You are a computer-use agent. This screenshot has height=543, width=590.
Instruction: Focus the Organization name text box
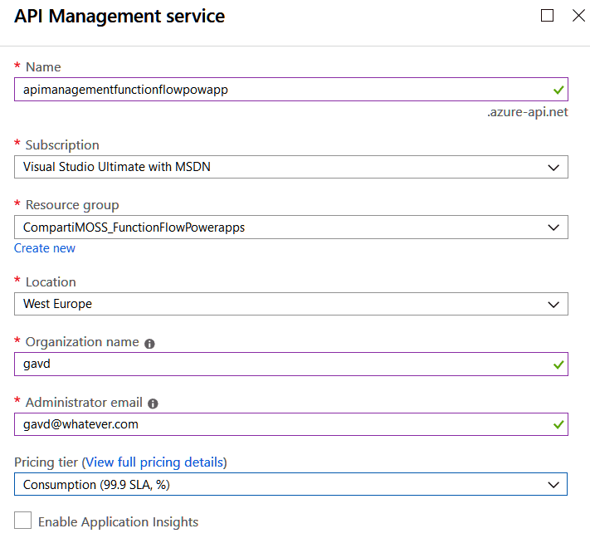tap(274, 364)
